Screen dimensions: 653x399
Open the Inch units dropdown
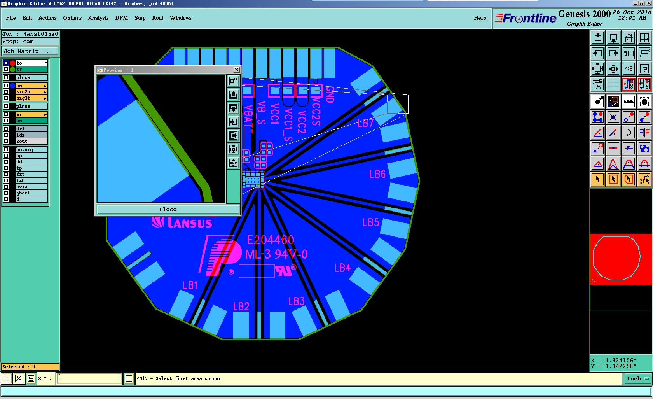coord(637,378)
